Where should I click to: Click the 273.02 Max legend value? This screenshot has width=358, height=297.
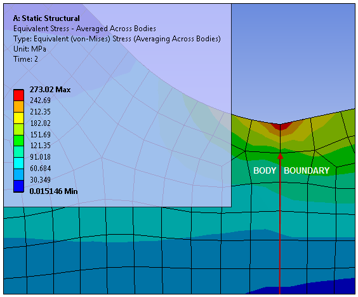tap(50, 90)
